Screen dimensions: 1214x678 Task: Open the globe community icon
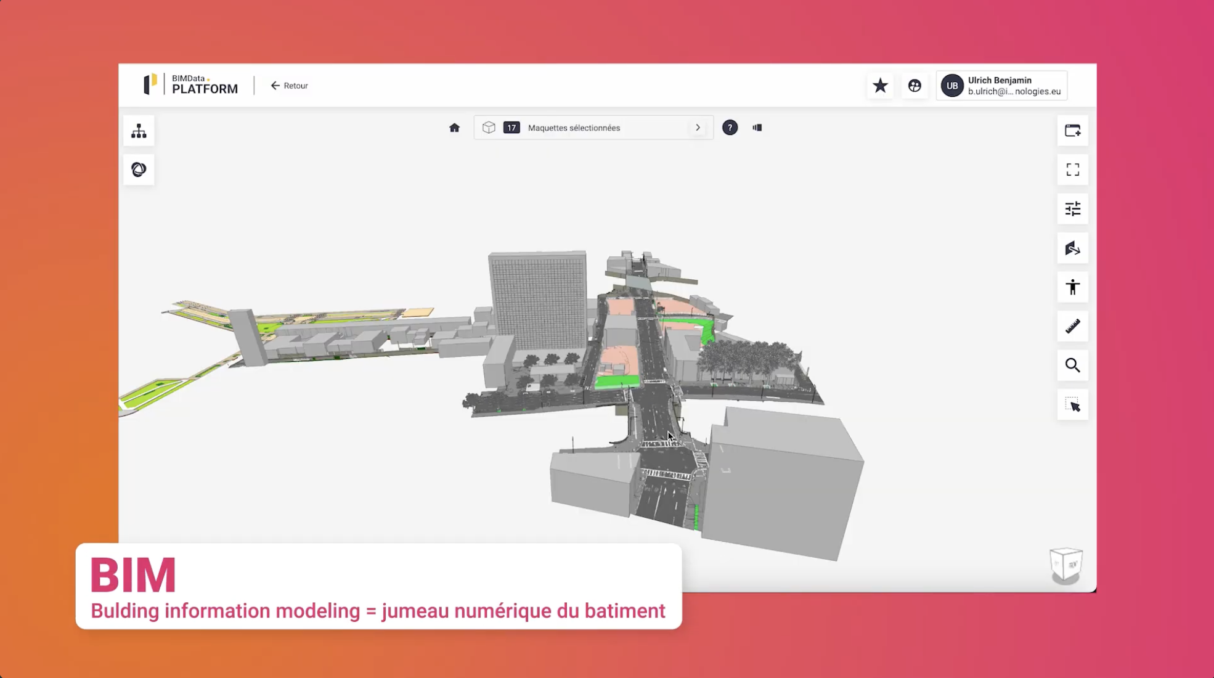(x=915, y=86)
